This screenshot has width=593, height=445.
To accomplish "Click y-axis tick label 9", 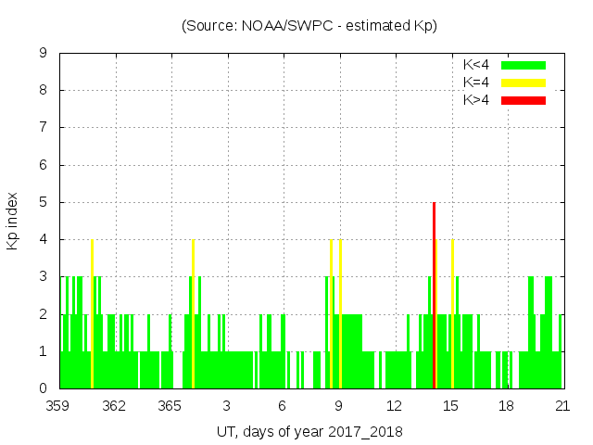I will (x=44, y=54).
